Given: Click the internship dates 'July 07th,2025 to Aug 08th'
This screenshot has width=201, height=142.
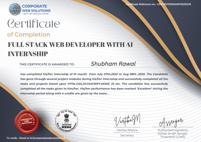Looking at the screenshot, I should pyautogui.click(x=117, y=74).
